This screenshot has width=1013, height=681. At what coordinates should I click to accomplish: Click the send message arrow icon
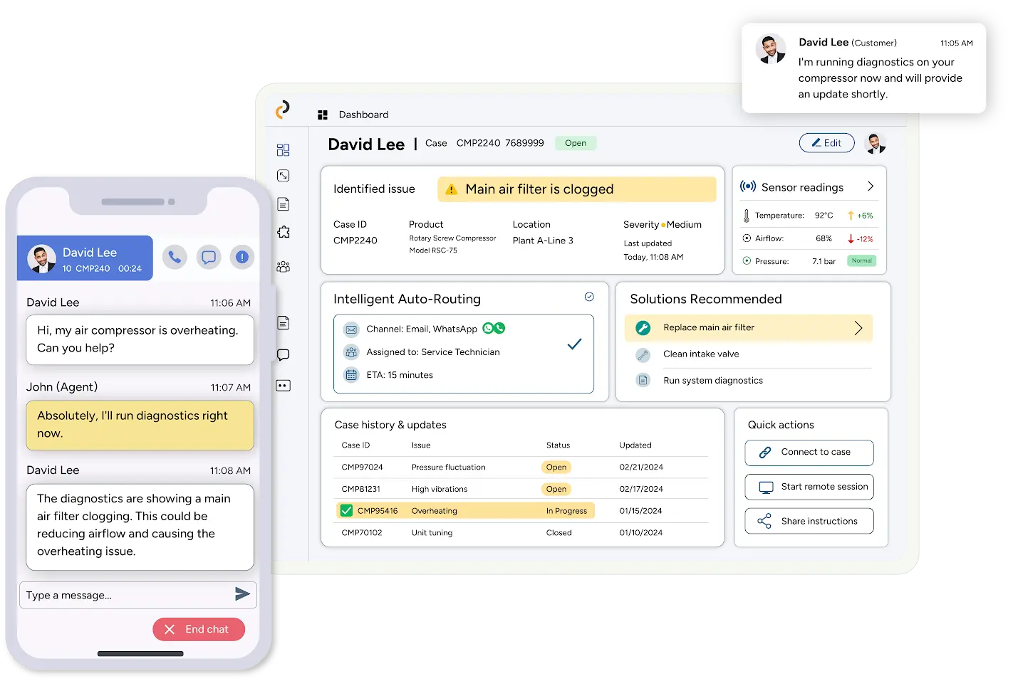(x=242, y=594)
